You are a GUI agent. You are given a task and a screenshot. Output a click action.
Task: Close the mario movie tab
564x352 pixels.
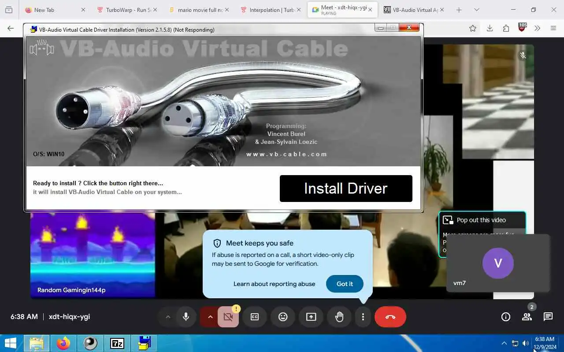click(x=227, y=10)
